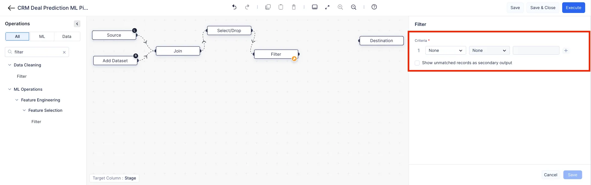This screenshot has height=185, width=591.
Task: Collapse the ML Operations category
Action: pos(10,89)
